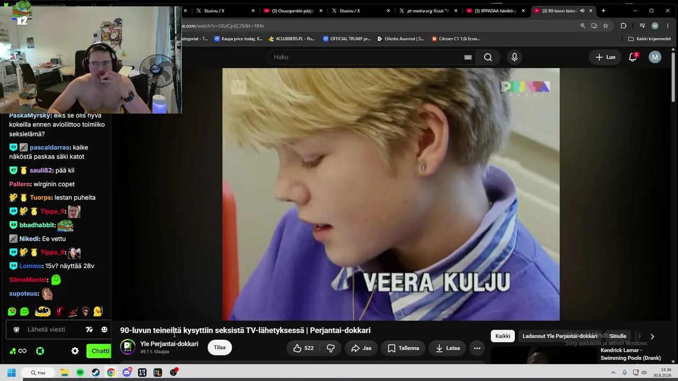The width and height of the screenshot is (678, 381).
Task: Click the shield icon in the chat input
Action: click(16, 330)
